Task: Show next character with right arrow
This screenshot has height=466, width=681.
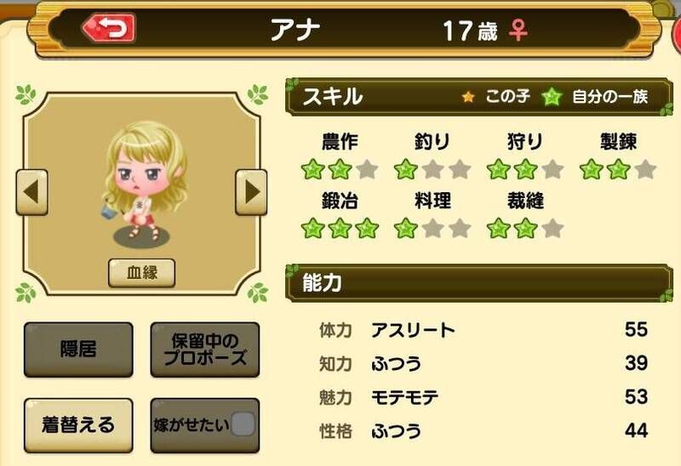Action: [251, 192]
